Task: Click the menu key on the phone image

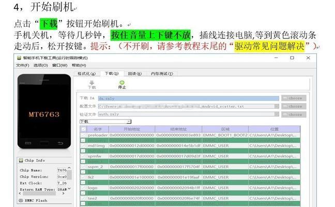Action: 28,143
